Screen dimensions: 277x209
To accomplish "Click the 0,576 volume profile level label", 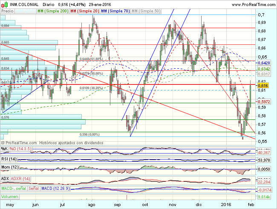I will coord(5,117).
